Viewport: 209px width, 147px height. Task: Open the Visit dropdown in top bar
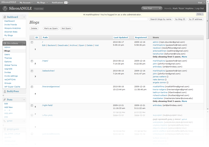pyautogui.click(x=201, y=3)
